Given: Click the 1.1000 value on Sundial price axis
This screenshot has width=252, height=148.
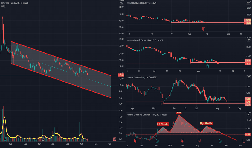Looking at the screenshot, I should [x=248, y=15].
